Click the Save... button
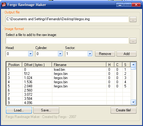Image resolution: width=143 pixels, height=126 pixels. 46,110
